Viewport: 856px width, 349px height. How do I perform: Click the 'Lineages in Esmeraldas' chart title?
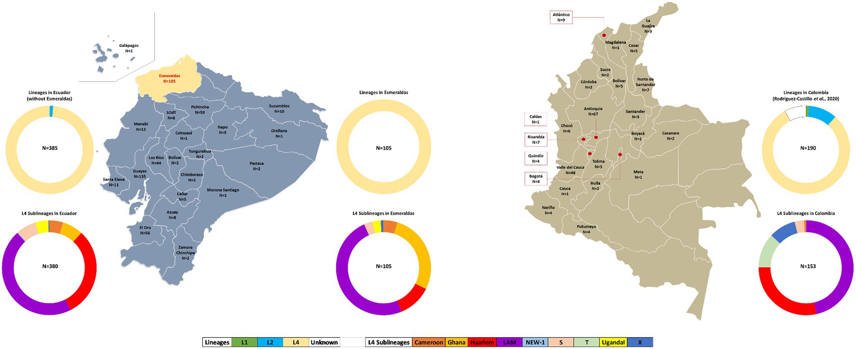tap(384, 92)
